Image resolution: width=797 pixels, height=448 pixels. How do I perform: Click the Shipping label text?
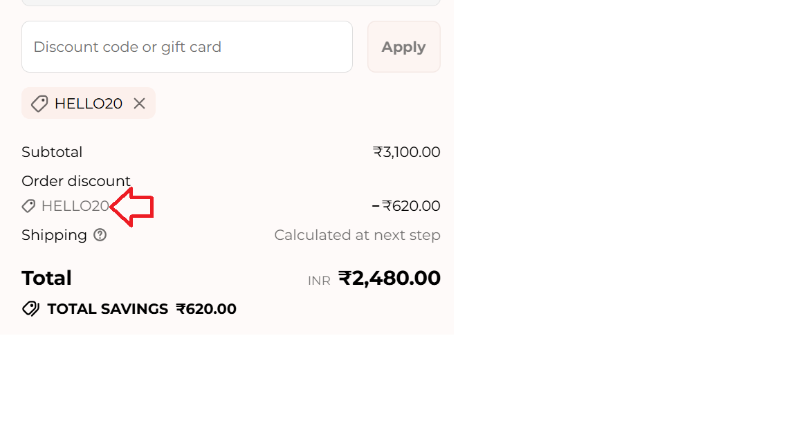54,235
